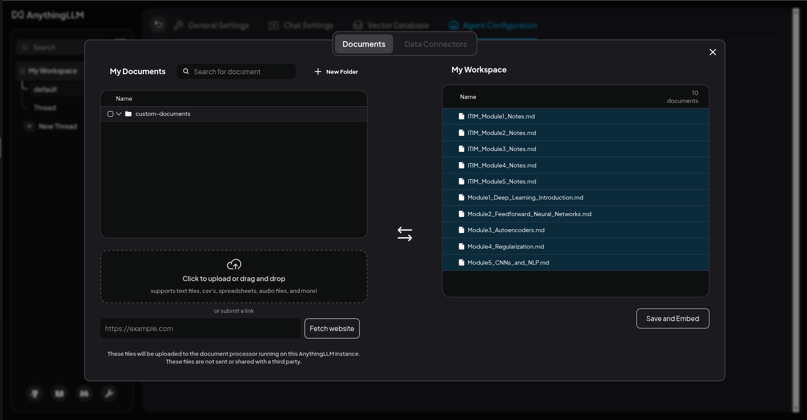Click the AnythingLLM logo in sidebar
Screen dimensions: 807x420
coord(48,15)
